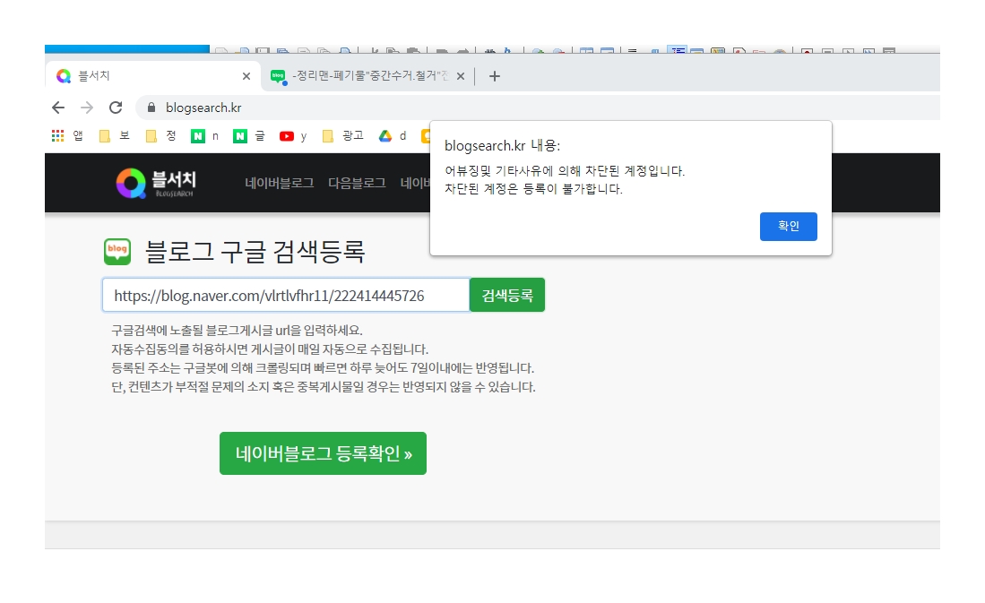The image size is (985, 603).
Task: Click alert text '차단된 계정은 등록이 불가합니다.'
Action: click(x=533, y=189)
